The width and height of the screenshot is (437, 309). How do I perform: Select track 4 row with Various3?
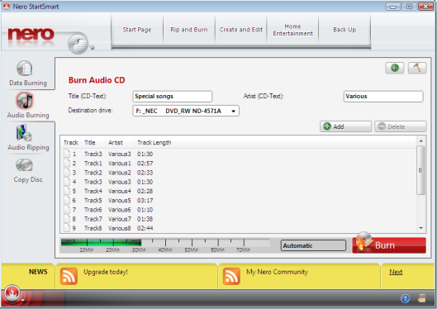238,182
